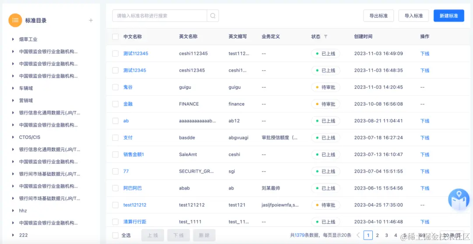Click the floating blue map guide icon
The height and width of the screenshot is (244, 473).
(x=459, y=199)
